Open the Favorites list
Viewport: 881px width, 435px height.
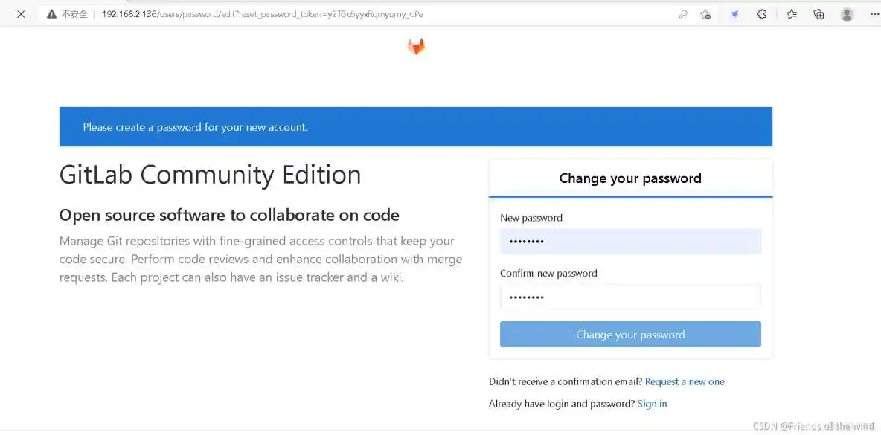[792, 14]
